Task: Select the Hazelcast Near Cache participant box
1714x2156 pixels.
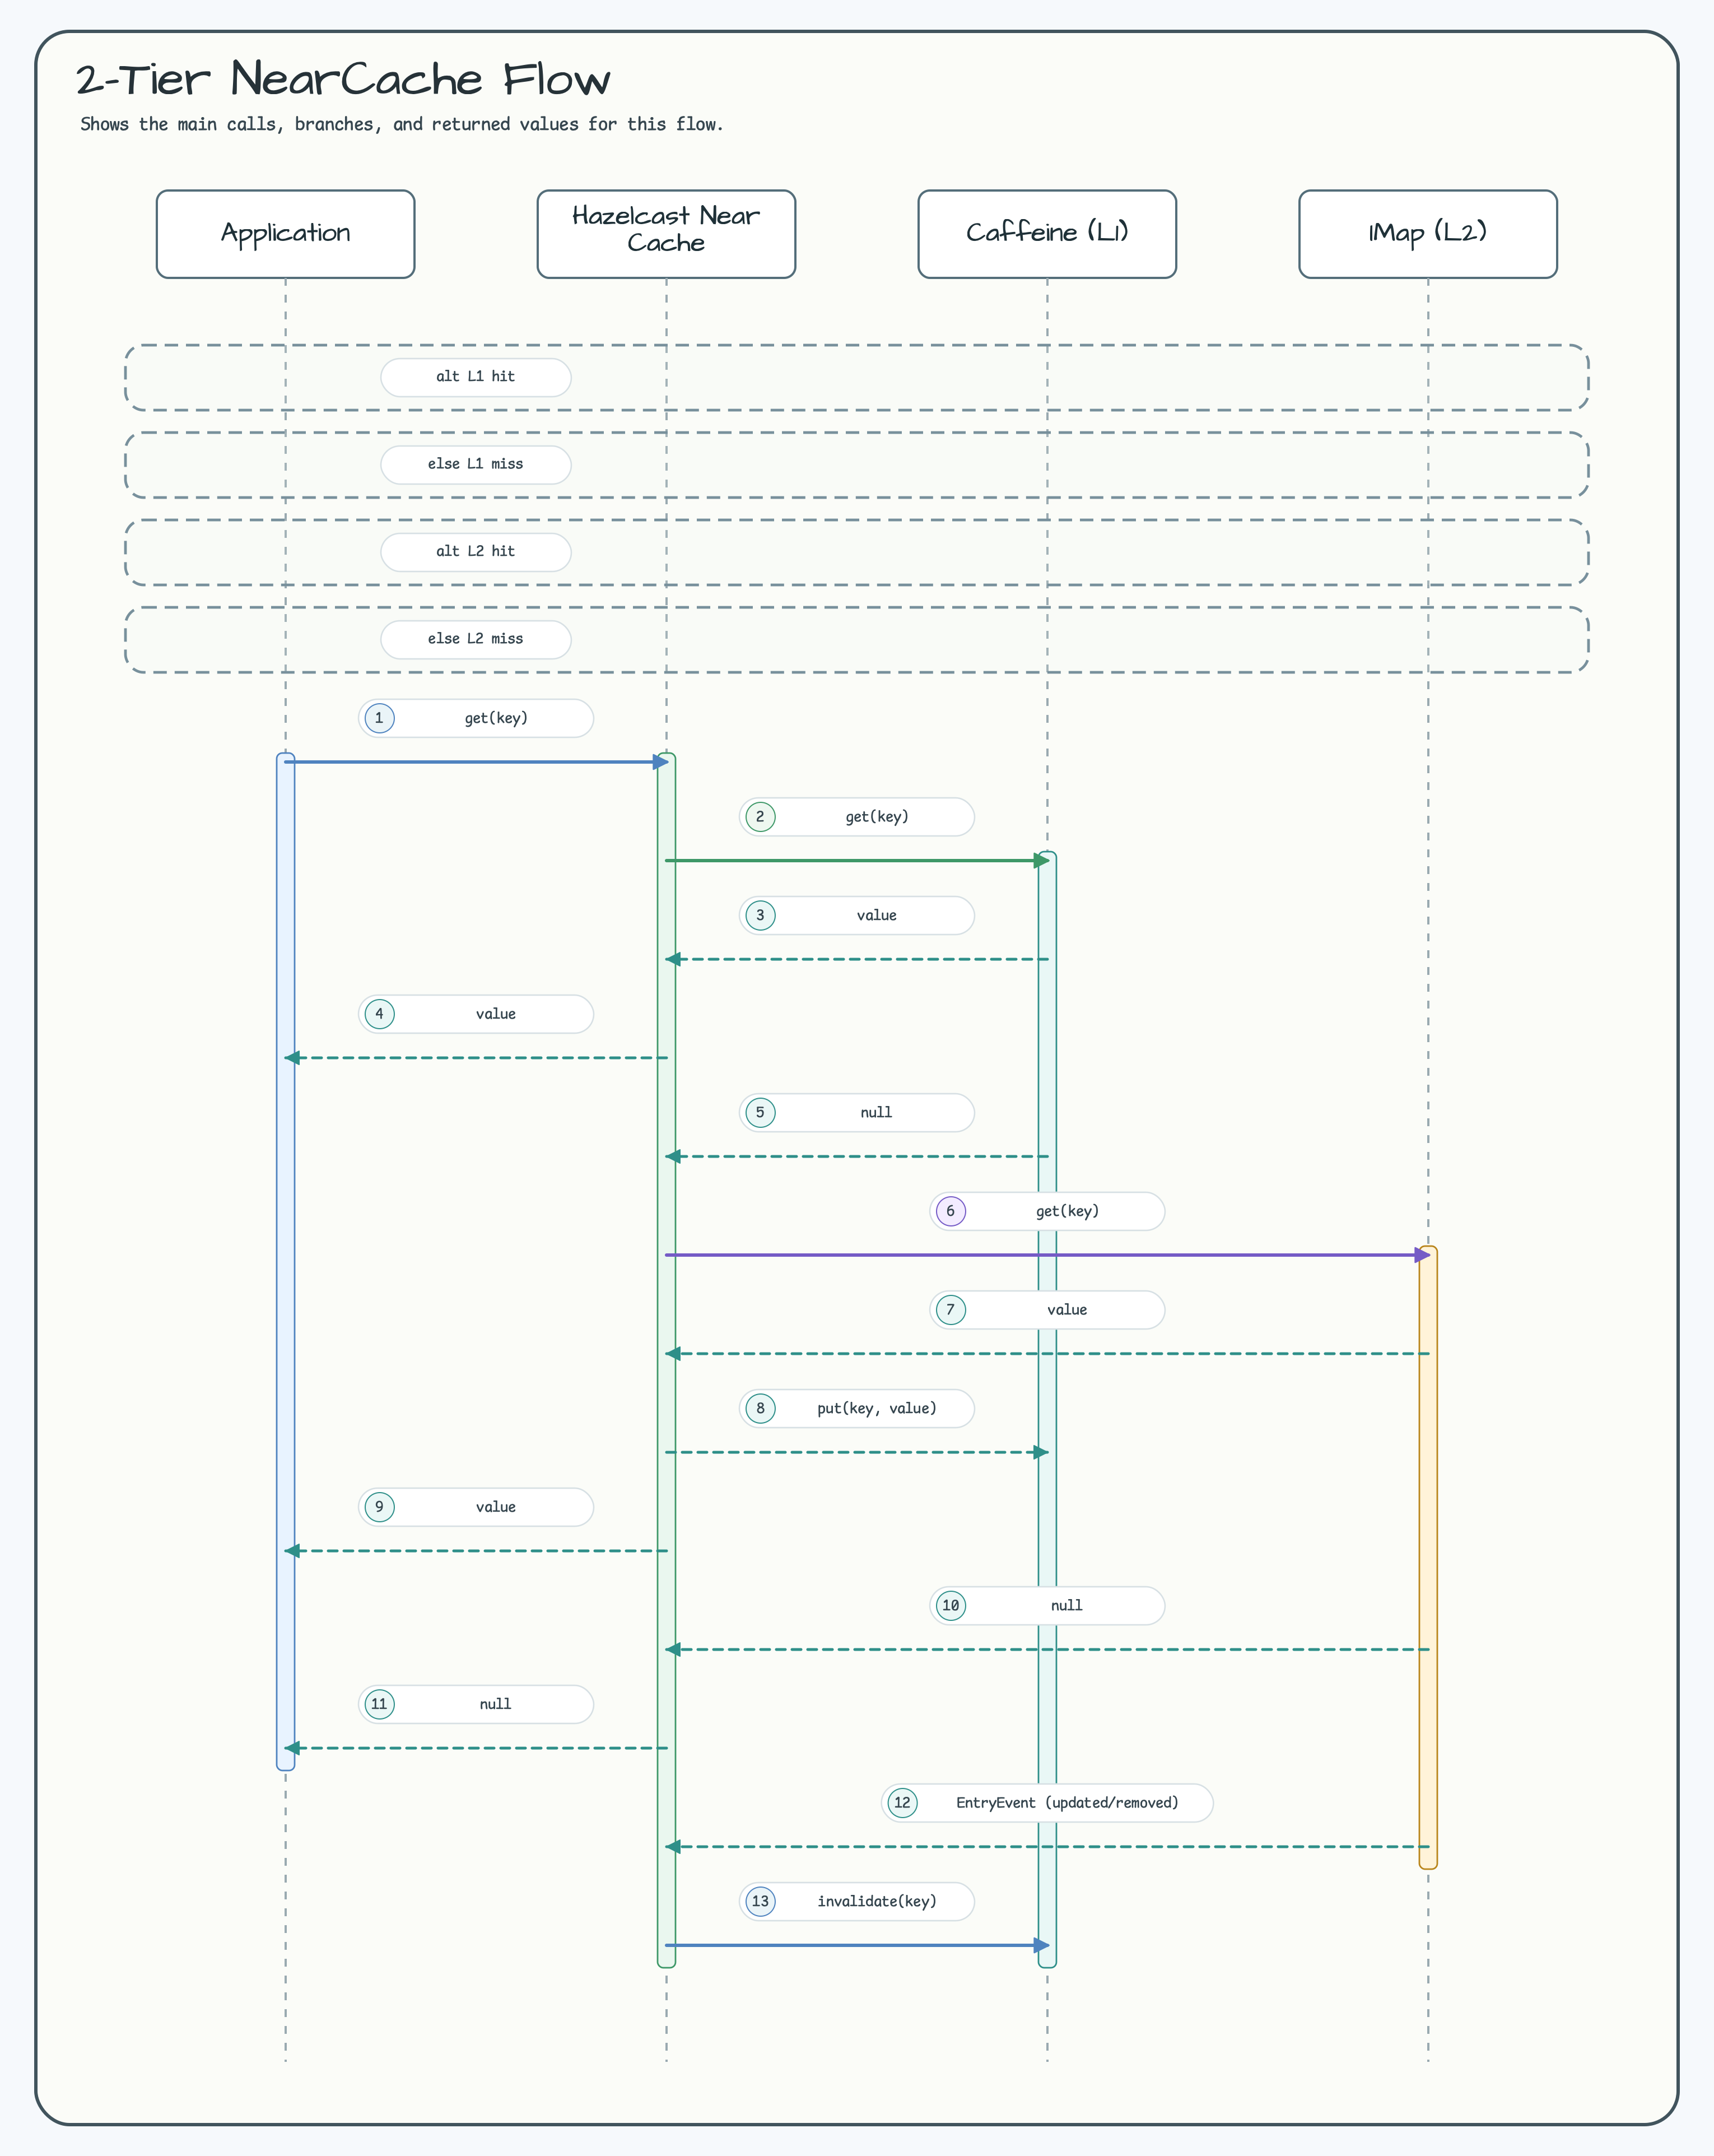Action: coord(666,234)
